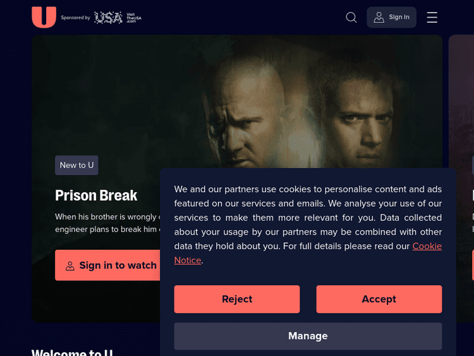Viewport: 474px width, 356px height.
Task: Open the Manage cookie preferences button
Action: click(308, 336)
